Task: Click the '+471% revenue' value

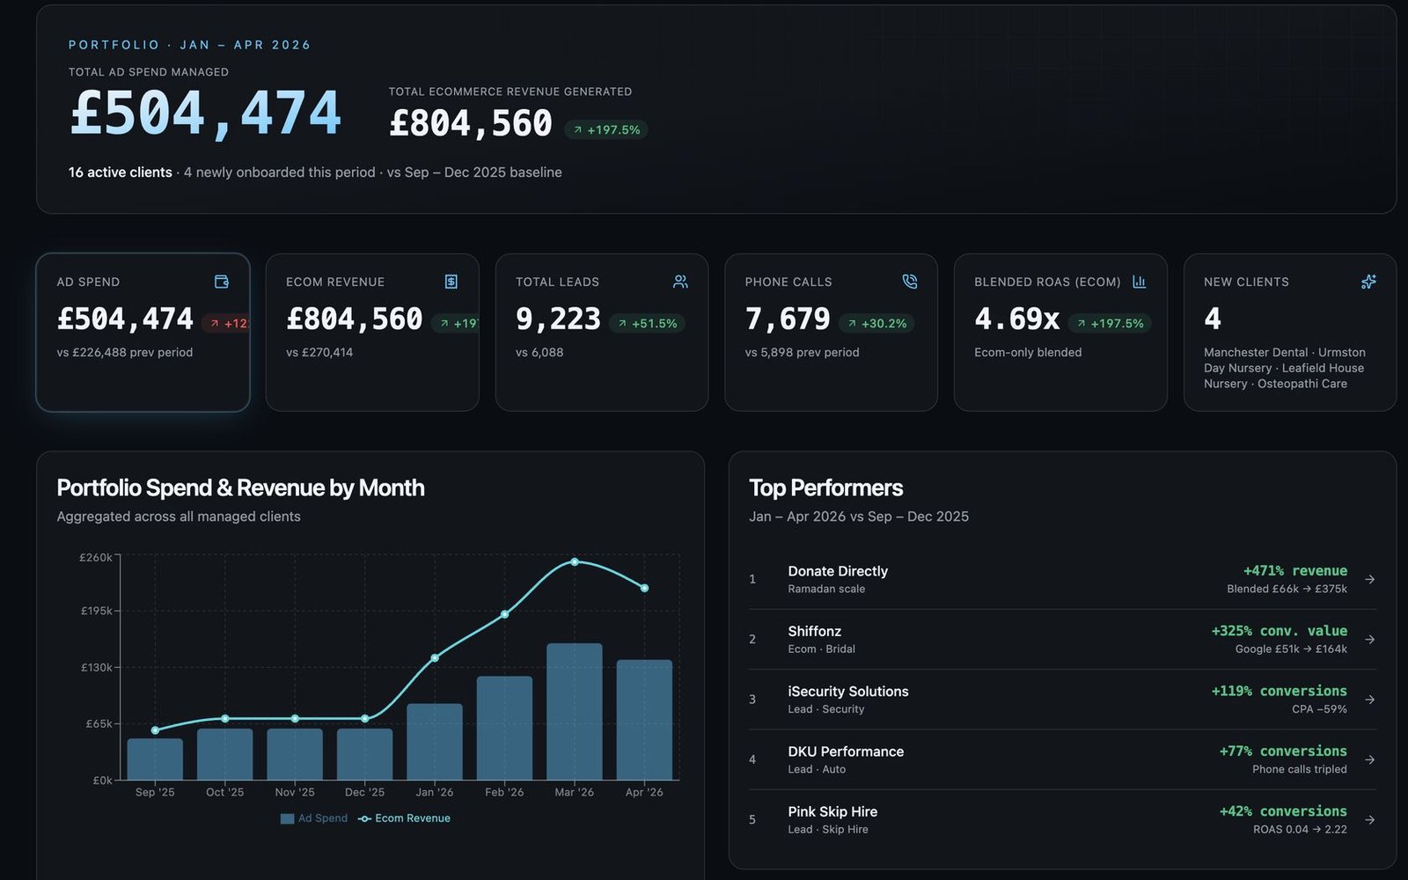Action: coord(1295,571)
